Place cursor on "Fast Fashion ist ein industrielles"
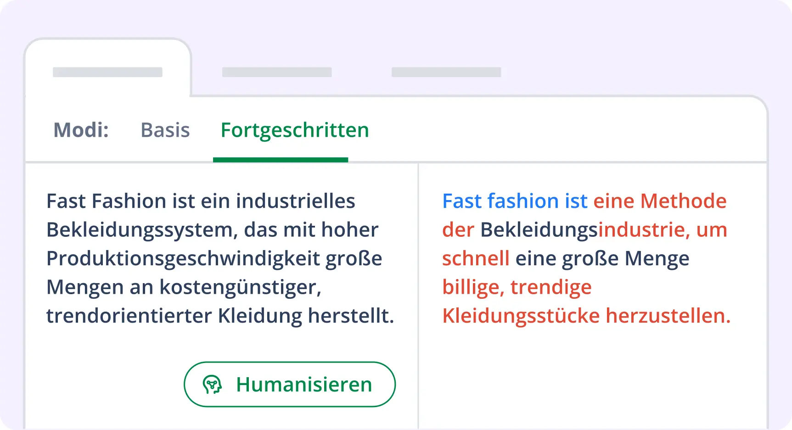This screenshot has height=430, width=792. click(201, 201)
